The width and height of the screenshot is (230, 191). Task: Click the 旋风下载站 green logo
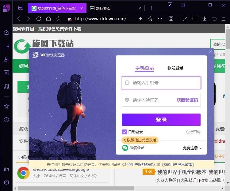point(22,46)
